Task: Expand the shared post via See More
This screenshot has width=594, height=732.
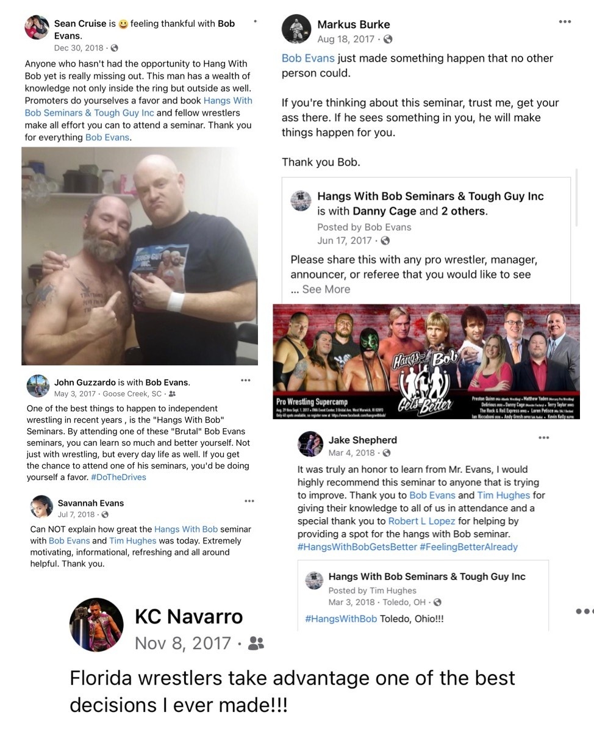Action: tap(326, 289)
